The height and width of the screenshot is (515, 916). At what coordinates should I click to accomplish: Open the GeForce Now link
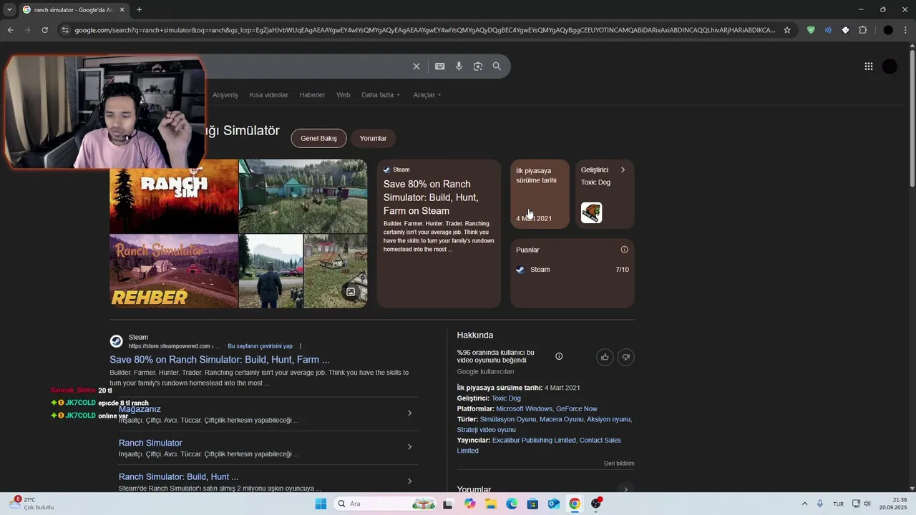pyautogui.click(x=576, y=408)
